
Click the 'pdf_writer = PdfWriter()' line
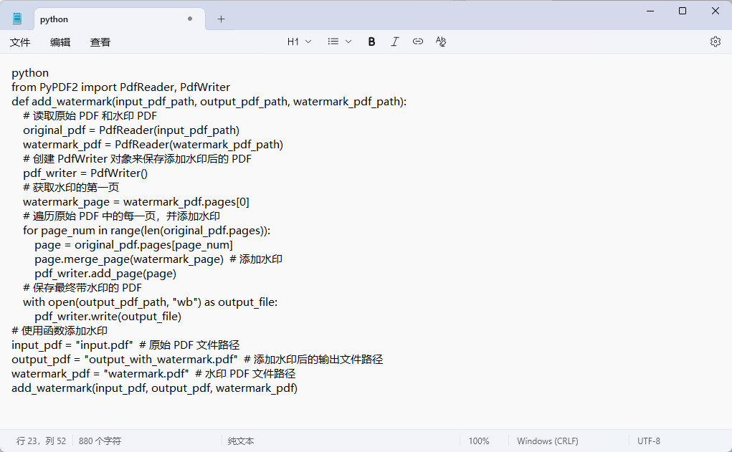[85, 173]
